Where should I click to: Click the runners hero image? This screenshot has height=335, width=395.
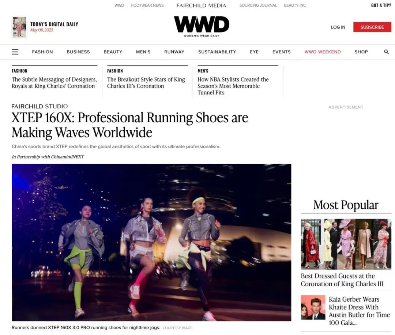coord(151,242)
